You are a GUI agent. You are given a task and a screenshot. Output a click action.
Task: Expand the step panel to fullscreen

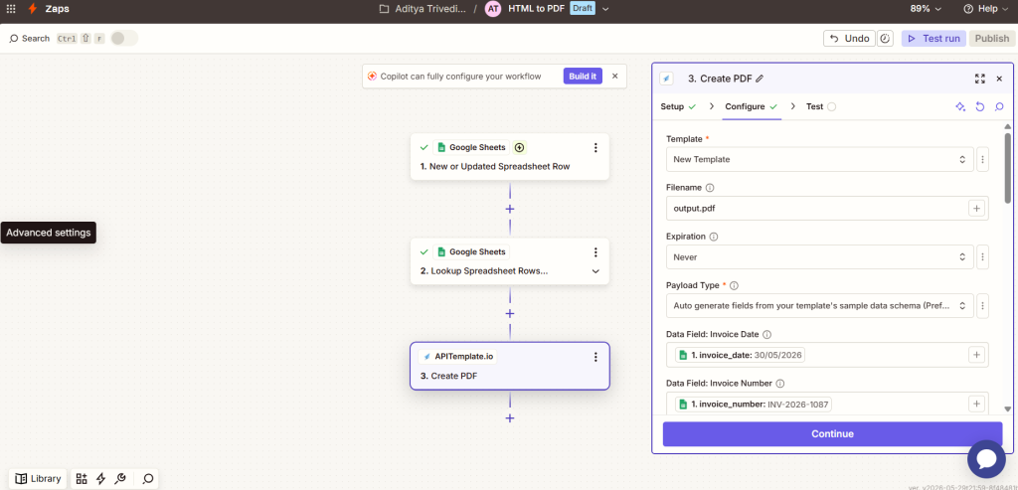pyautogui.click(x=979, y=79)
